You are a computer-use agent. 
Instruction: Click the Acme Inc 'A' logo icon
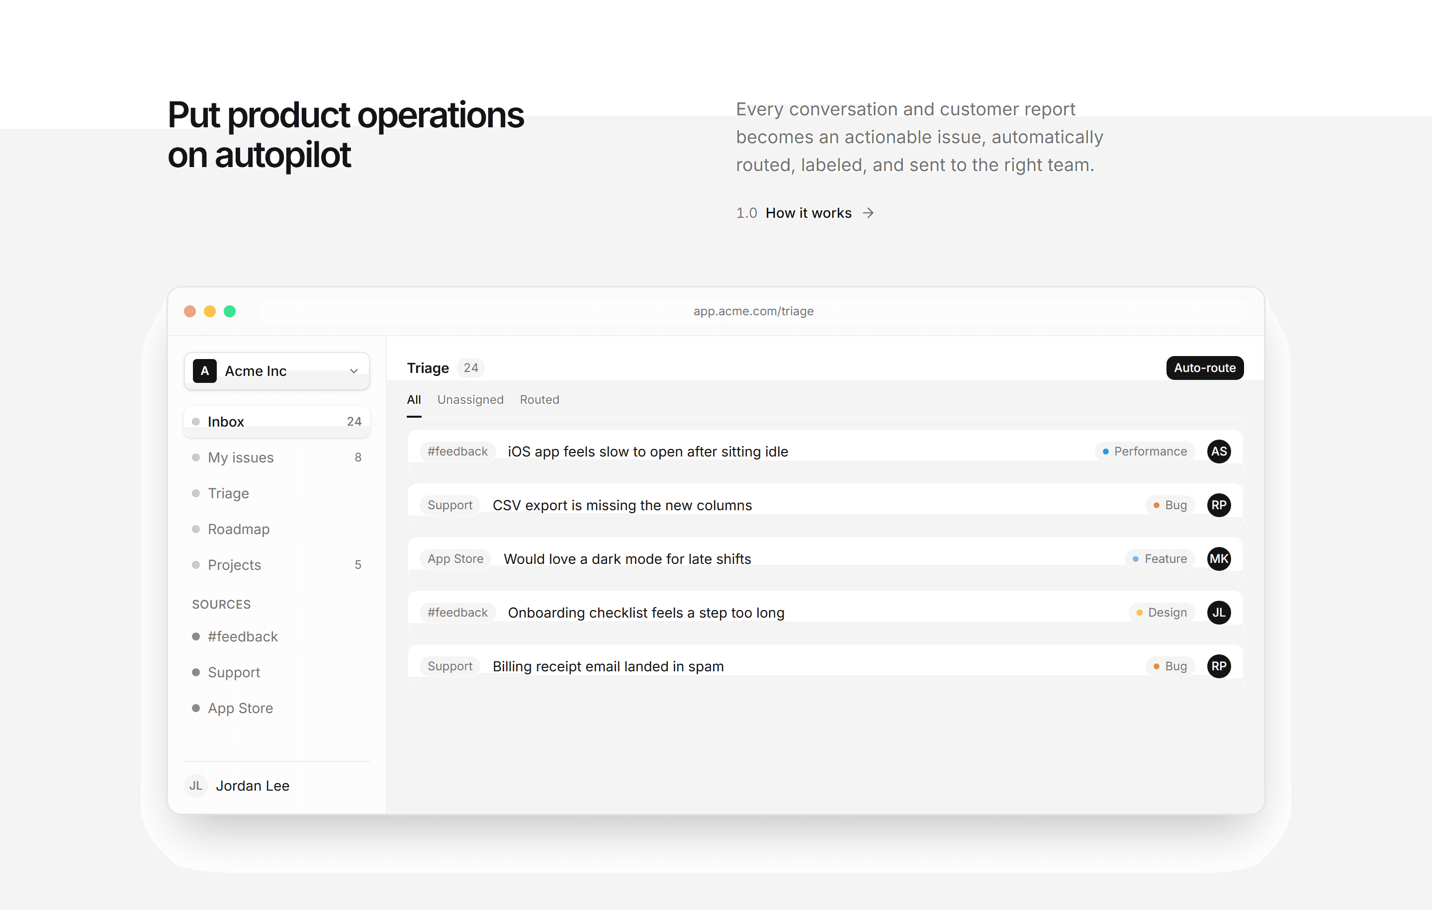tap(204, 370)
